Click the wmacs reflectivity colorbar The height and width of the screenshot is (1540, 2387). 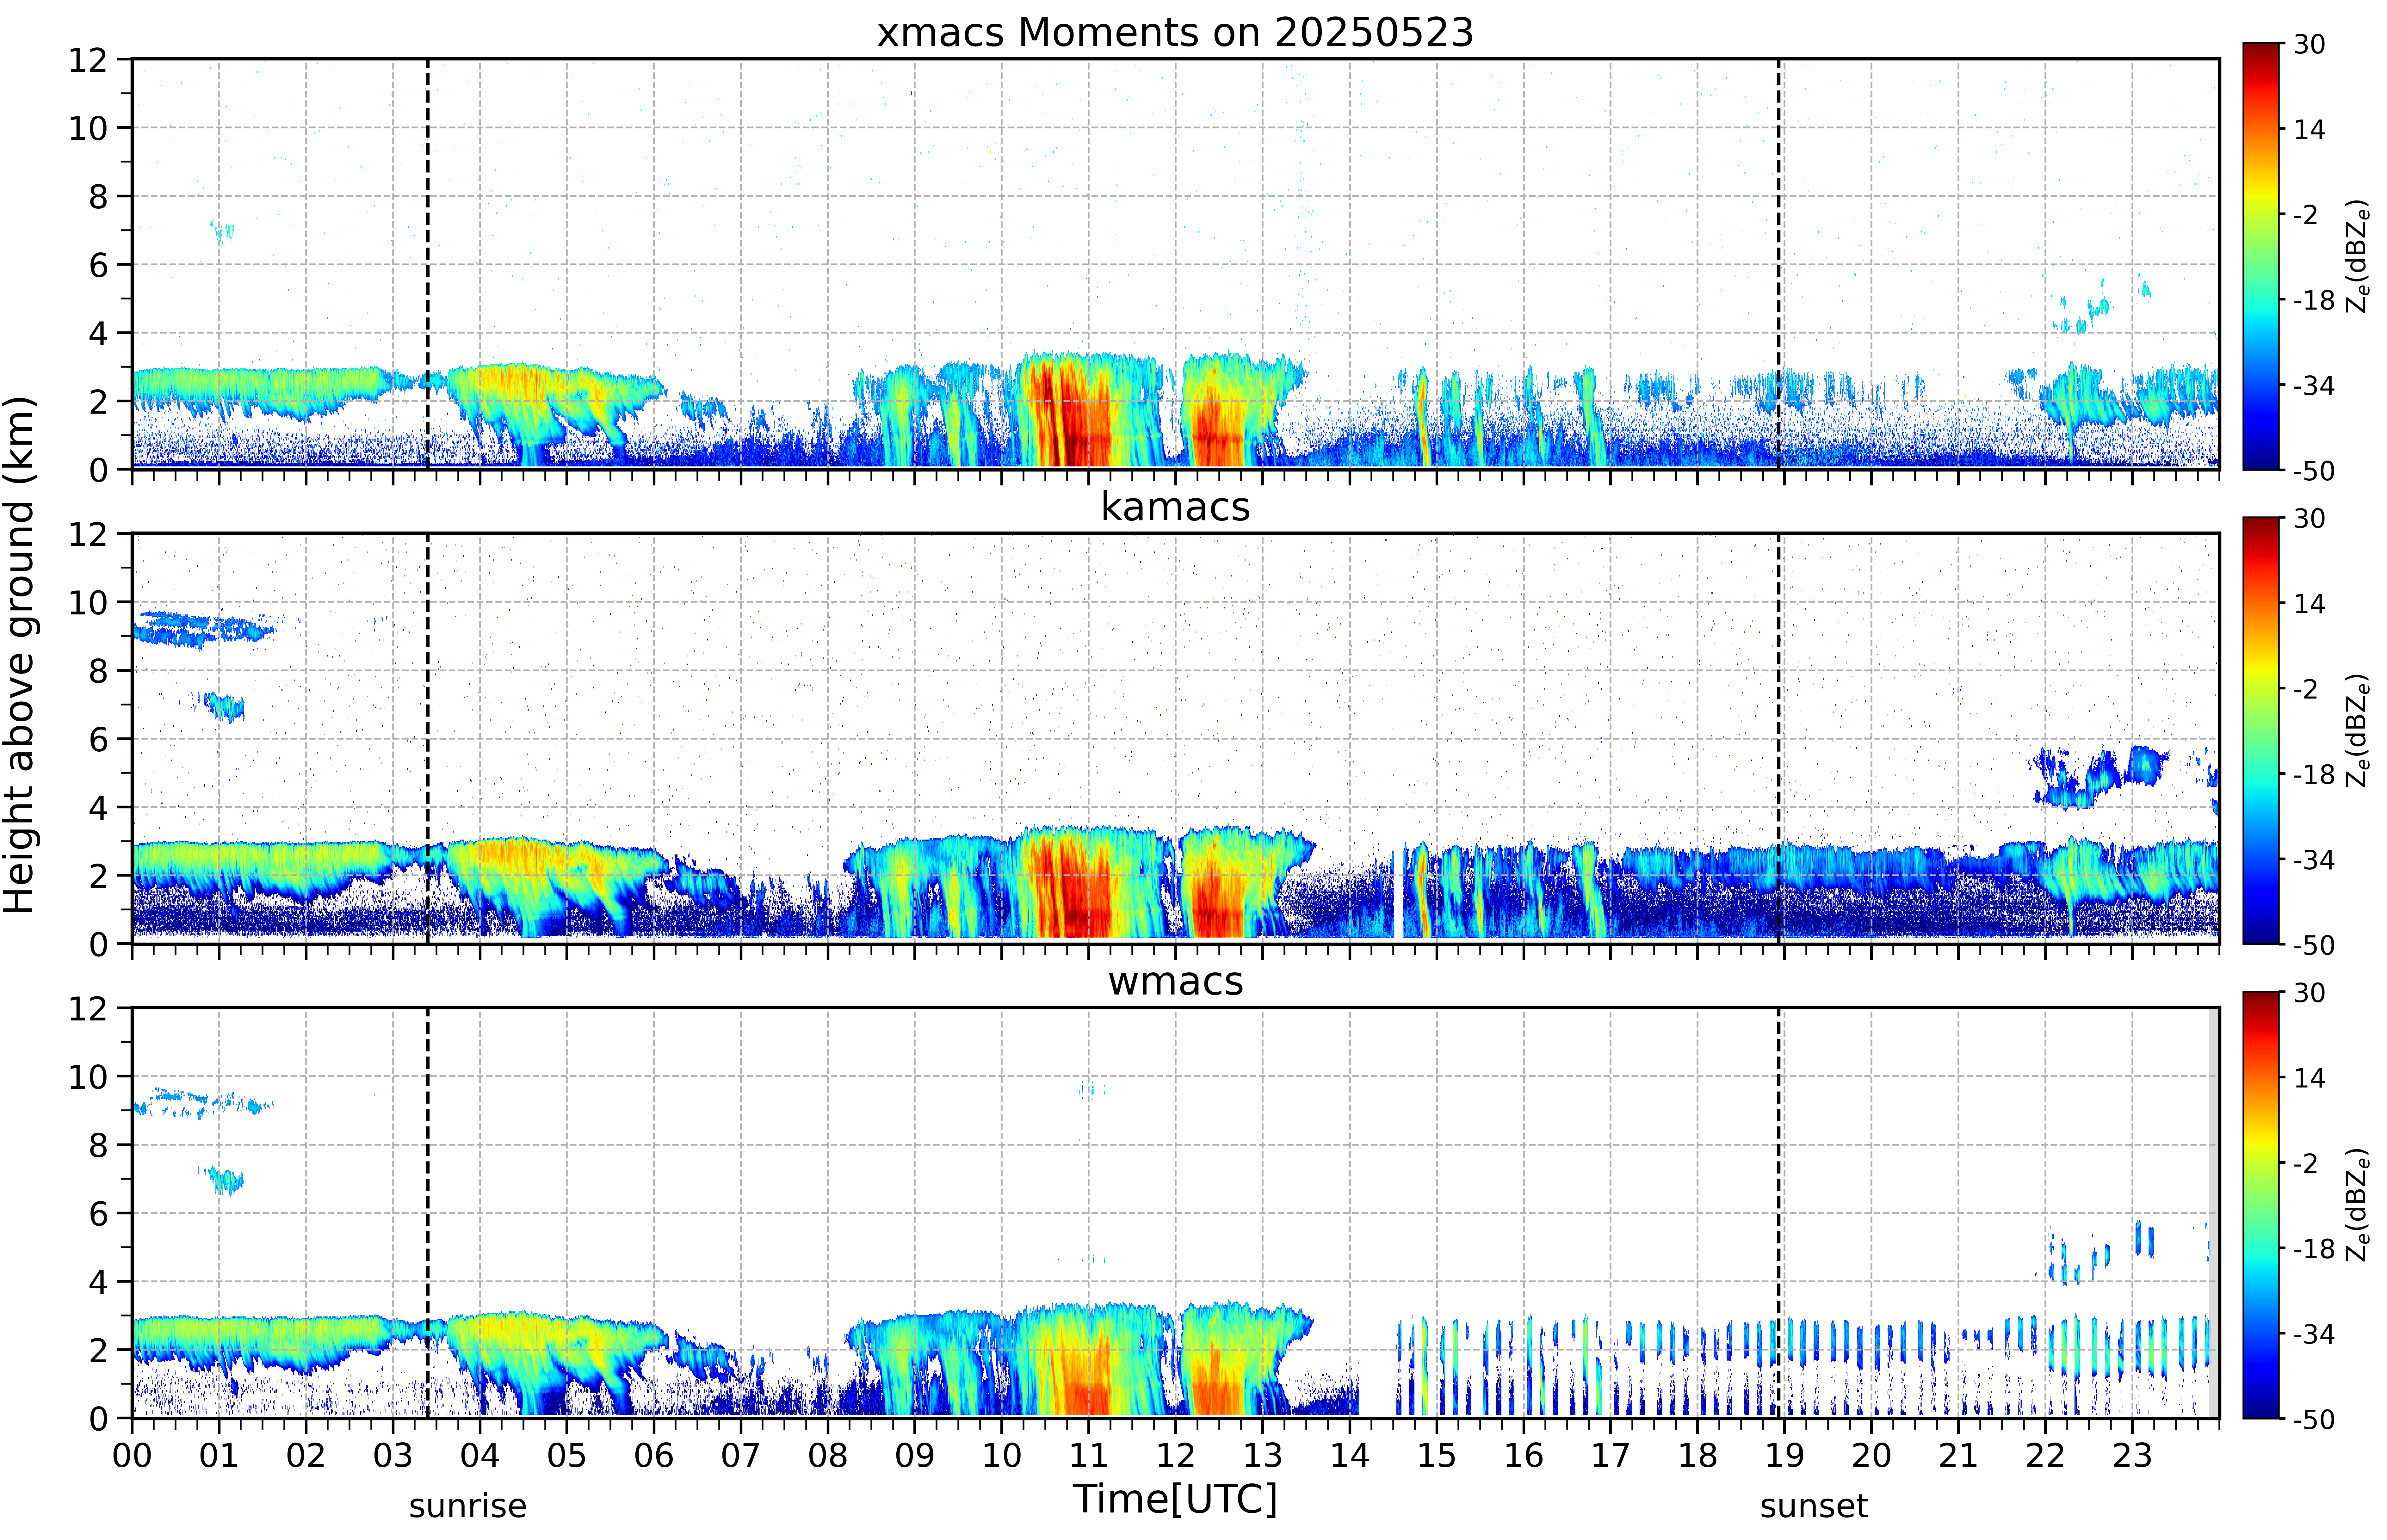click(x=2260, y=1205)
